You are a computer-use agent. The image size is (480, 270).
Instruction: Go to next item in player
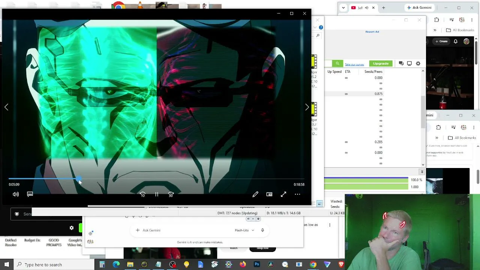click(x=307, y=107)
